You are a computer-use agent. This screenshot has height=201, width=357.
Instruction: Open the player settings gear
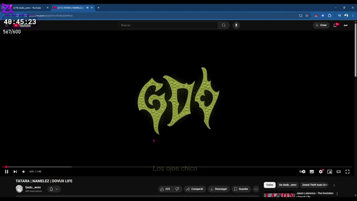pos(321,172)
